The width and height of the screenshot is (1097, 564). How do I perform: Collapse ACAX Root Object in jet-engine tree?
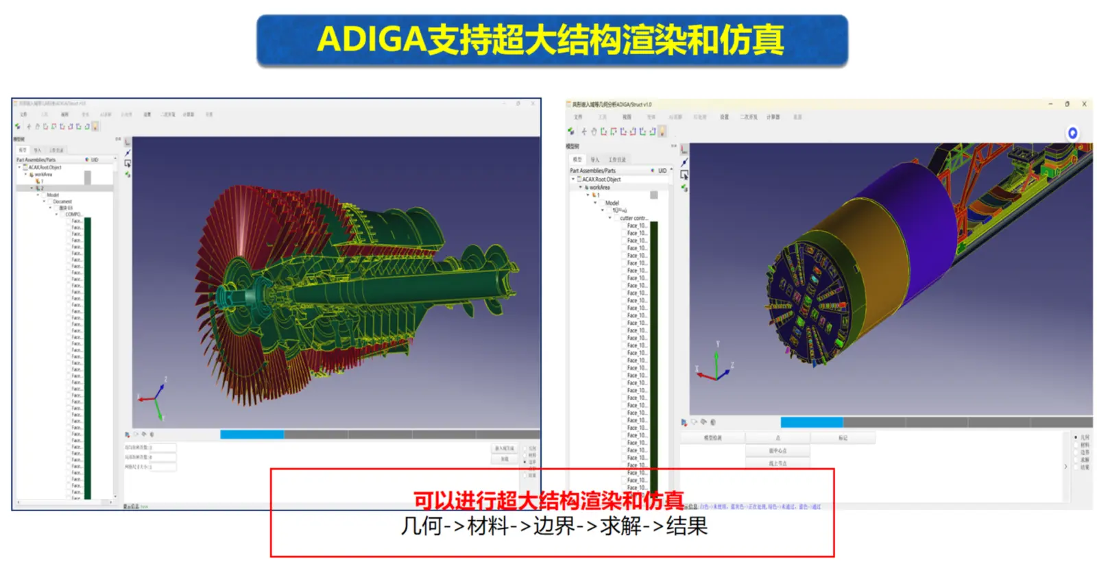point(19,167)
